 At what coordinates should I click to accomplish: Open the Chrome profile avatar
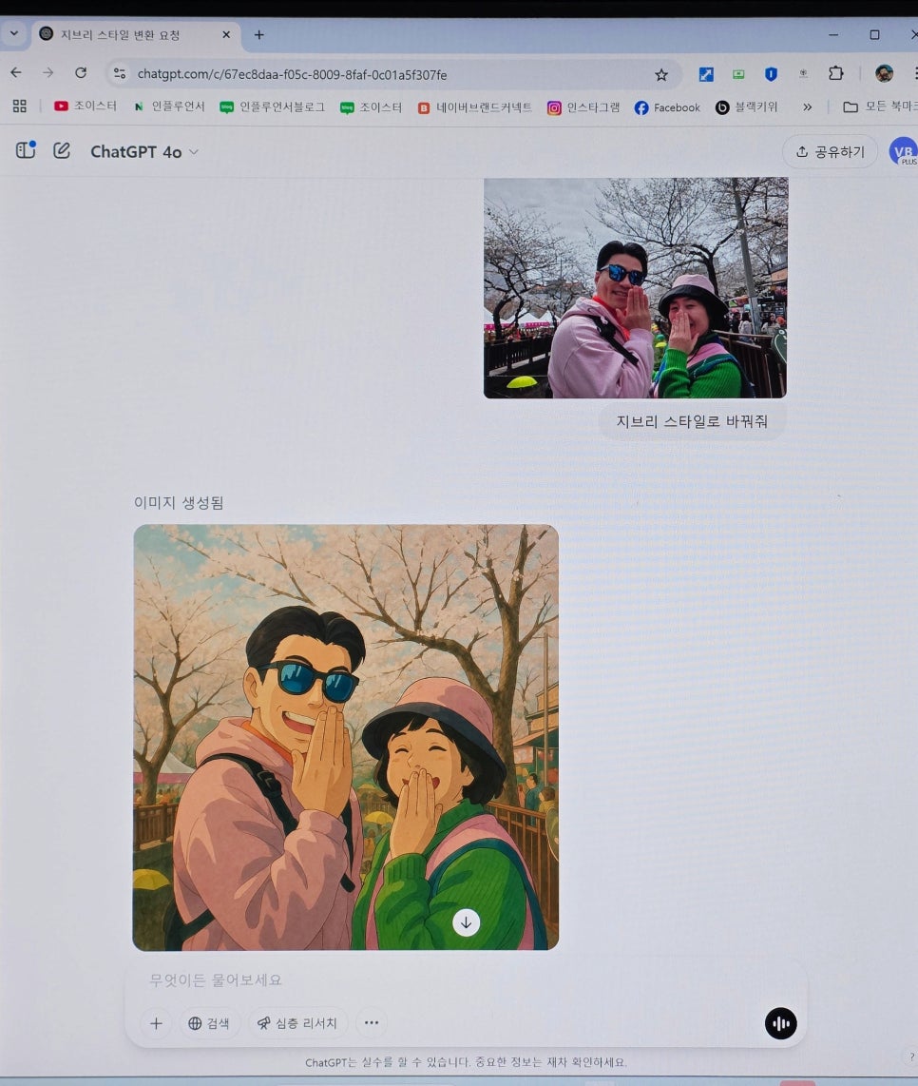pyautogui.click(x=884, y=73)
